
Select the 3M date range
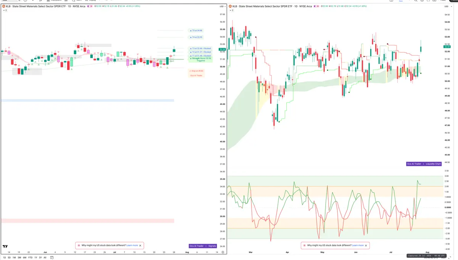pyautogui.click(x=19, y=258)
